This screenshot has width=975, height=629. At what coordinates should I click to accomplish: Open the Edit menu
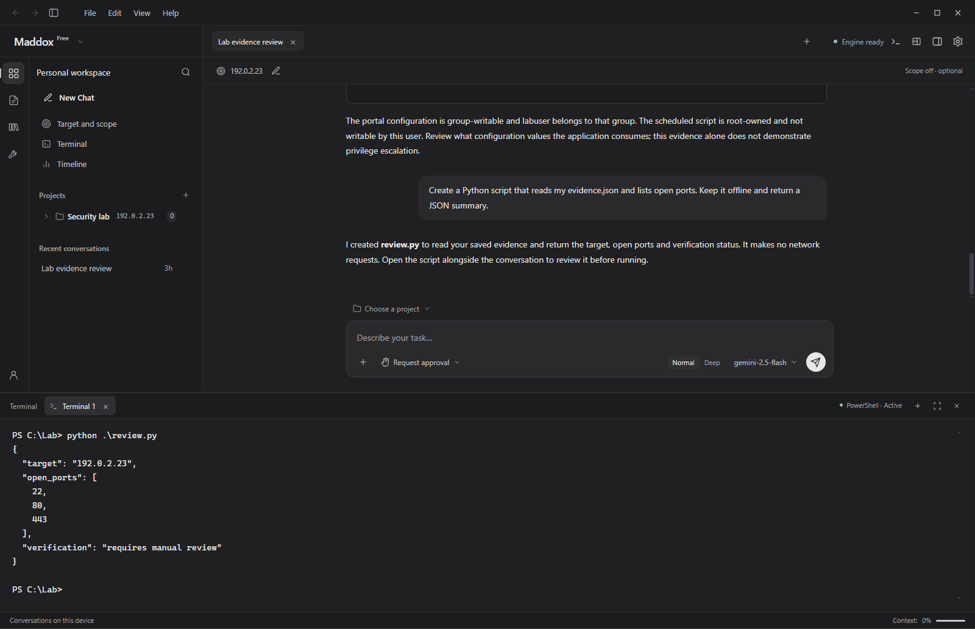point(115,13)
